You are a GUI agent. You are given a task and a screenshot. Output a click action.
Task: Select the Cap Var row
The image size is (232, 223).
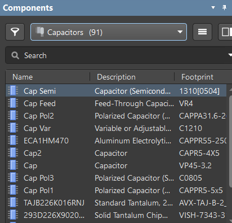point(116,128)
